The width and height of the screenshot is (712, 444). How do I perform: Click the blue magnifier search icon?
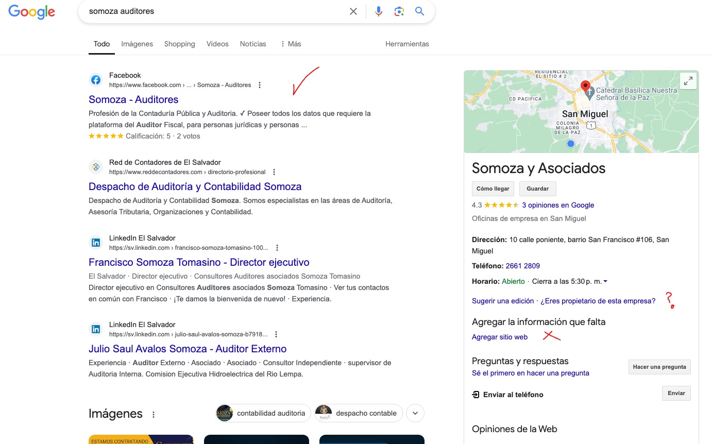420,11
